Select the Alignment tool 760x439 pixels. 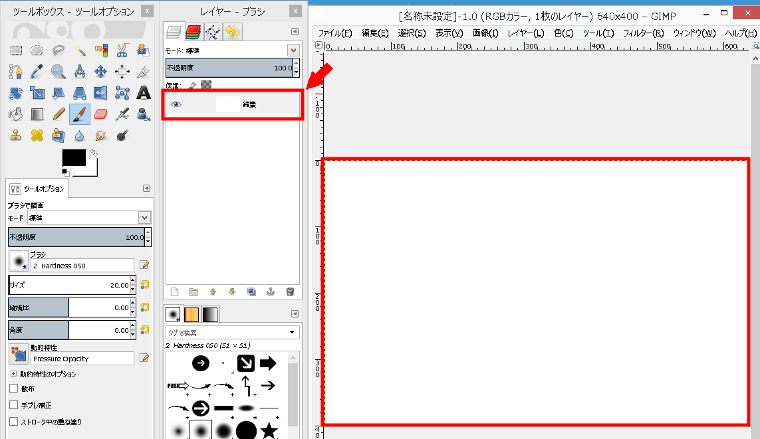point(122,72)
